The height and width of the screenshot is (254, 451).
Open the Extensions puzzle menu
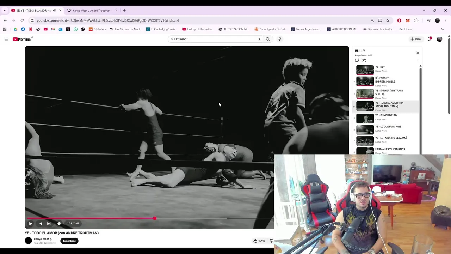tap(416, 20)
